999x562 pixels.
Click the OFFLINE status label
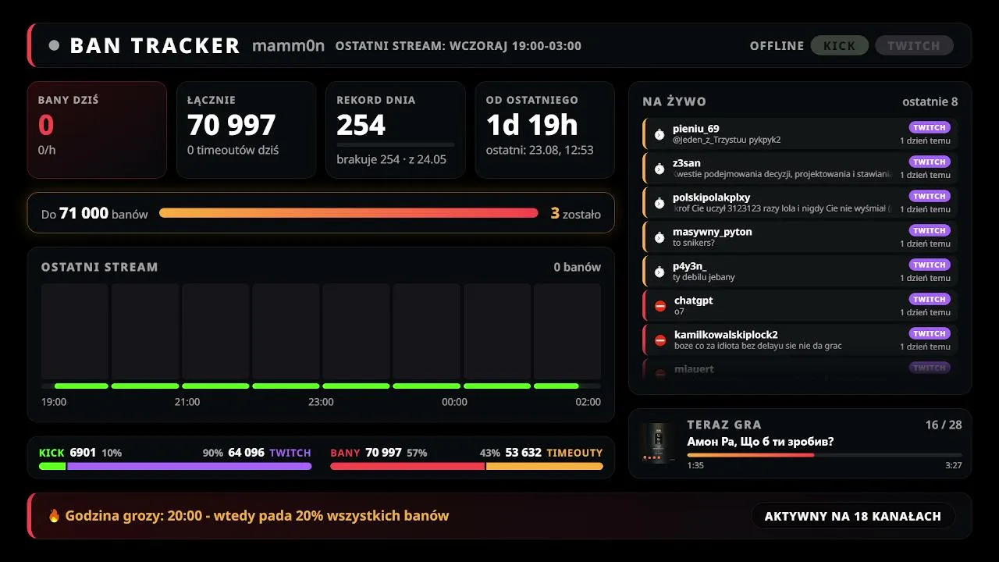pyautogui.click(x=777, y=45)
